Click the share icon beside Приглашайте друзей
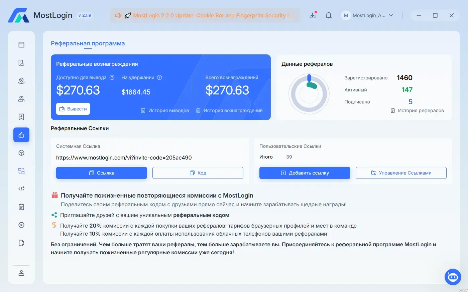Viewport: 468px width, 292px height. 54,215
